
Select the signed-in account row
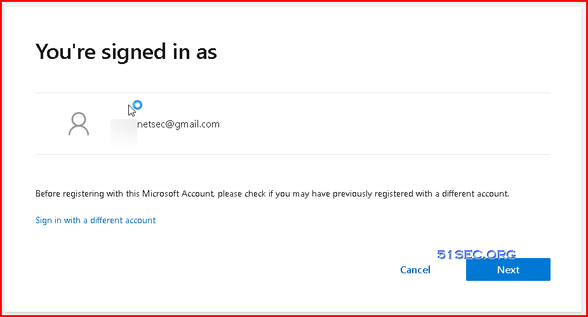click(x=293, y=124)
